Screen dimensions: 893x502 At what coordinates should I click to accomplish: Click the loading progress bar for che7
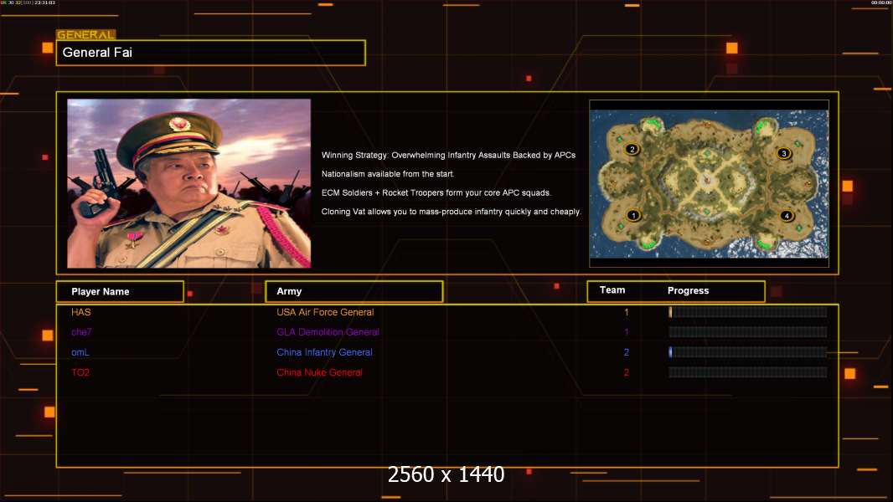click(748, 332)
